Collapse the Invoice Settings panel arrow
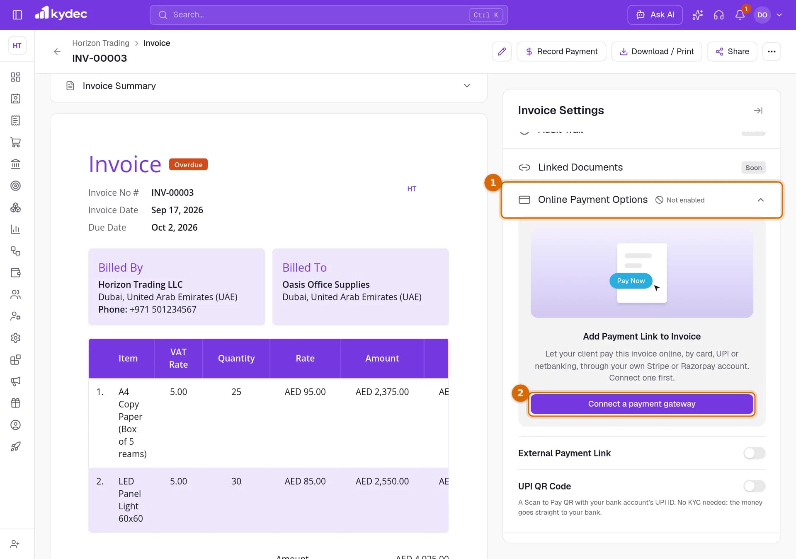The width and height of the screenshot is (796, 559). 758,111
